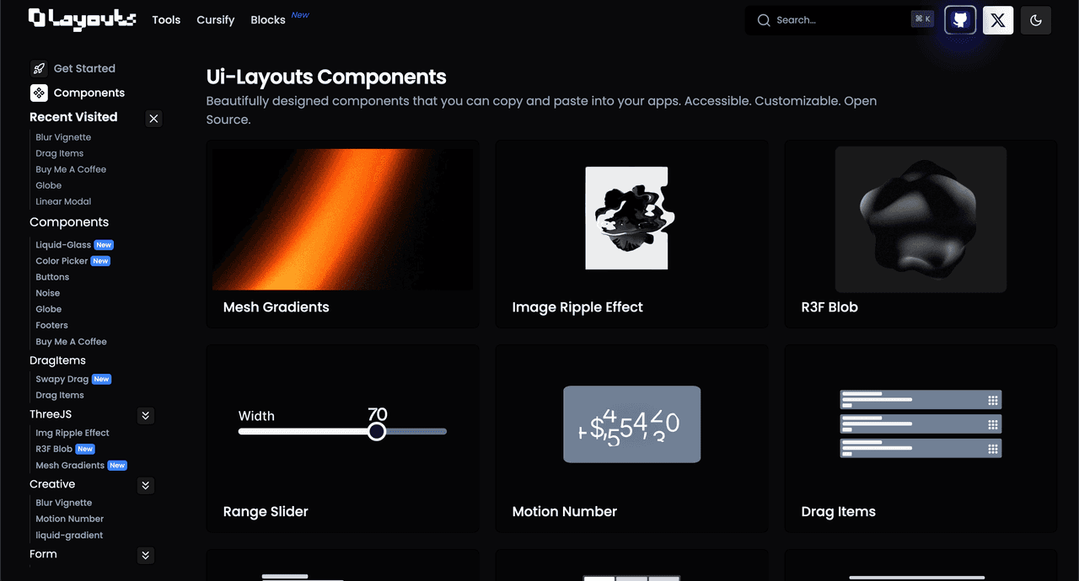Open Liquid-Glass component link
Viewport: 1079px width, 581px height.
63,245
